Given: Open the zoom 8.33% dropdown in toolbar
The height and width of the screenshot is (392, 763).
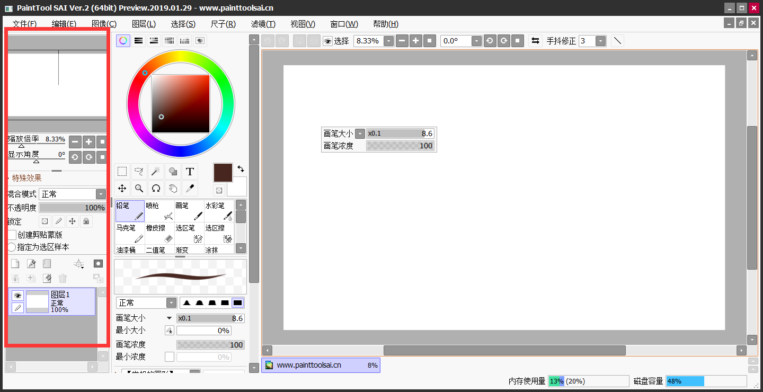Looking at the screenshot, I should tap(389, 41).
